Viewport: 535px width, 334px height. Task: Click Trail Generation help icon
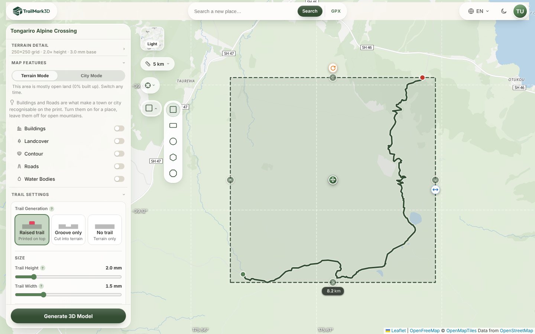click(x=52, y=209)
